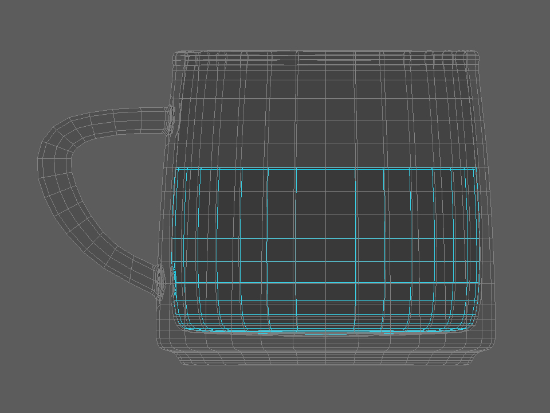Viewport: 550px width, 413px height.
Task: Select the upper mug body above the cyan selection
Action: (x=326, y=112)
